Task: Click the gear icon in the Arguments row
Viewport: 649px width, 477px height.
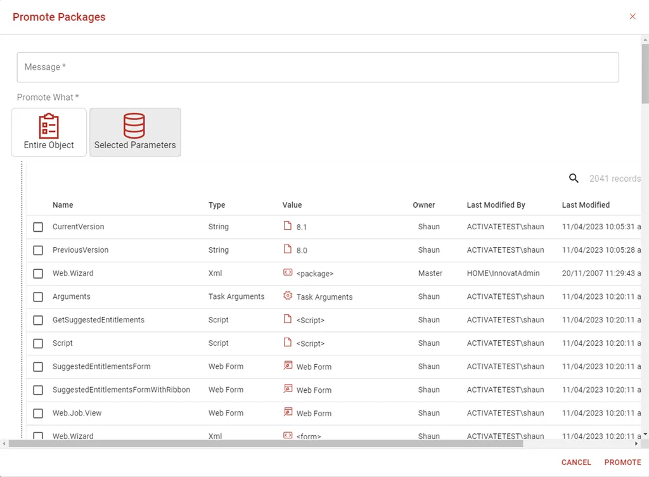Action: [287, 295]
